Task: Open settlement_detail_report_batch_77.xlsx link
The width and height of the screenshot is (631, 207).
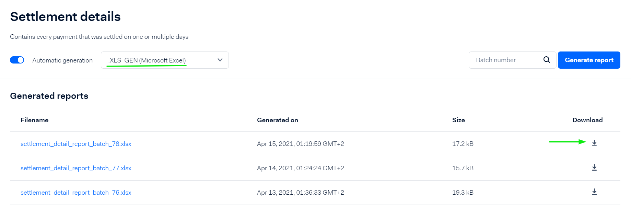Action: click(76, 168)
